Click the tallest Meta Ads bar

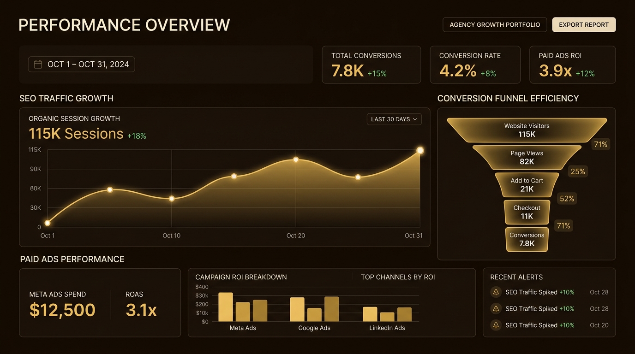[x=226, y=307]
